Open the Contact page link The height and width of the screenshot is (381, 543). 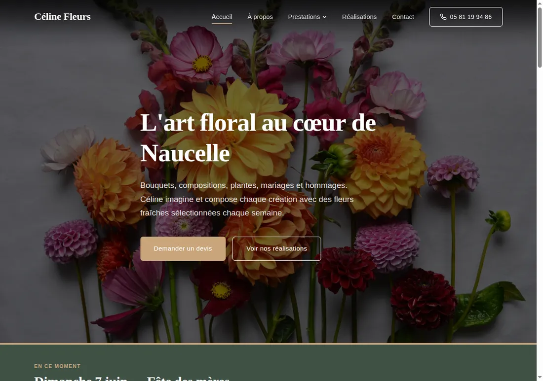403,17
